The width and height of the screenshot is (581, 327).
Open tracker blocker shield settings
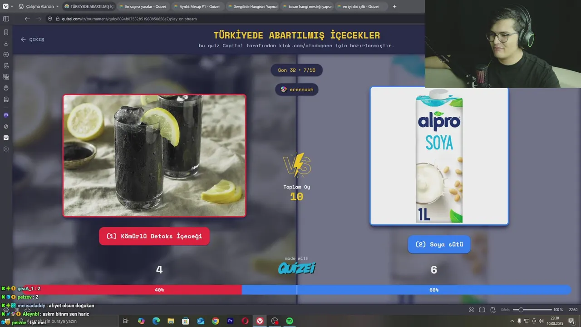[50, 19]
